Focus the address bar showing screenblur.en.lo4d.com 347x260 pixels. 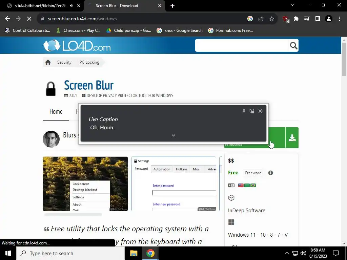click(x=142, y=19)
